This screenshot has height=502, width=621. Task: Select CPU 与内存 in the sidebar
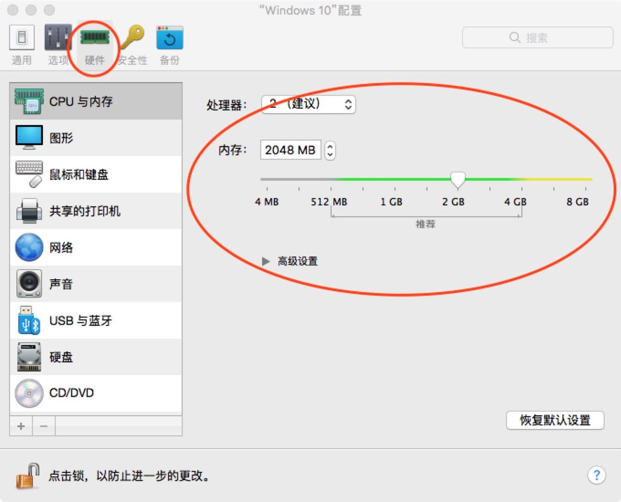[96, 101]
